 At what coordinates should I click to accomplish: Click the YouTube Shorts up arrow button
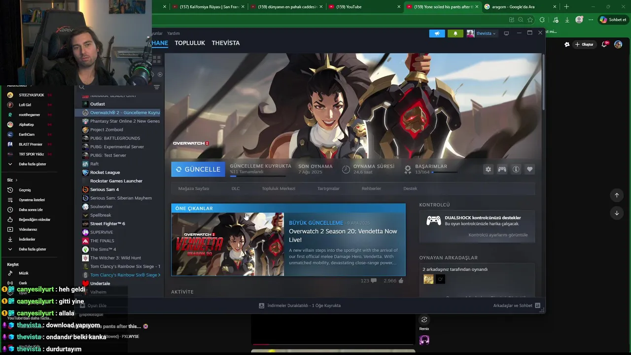[x=617, y=195]
